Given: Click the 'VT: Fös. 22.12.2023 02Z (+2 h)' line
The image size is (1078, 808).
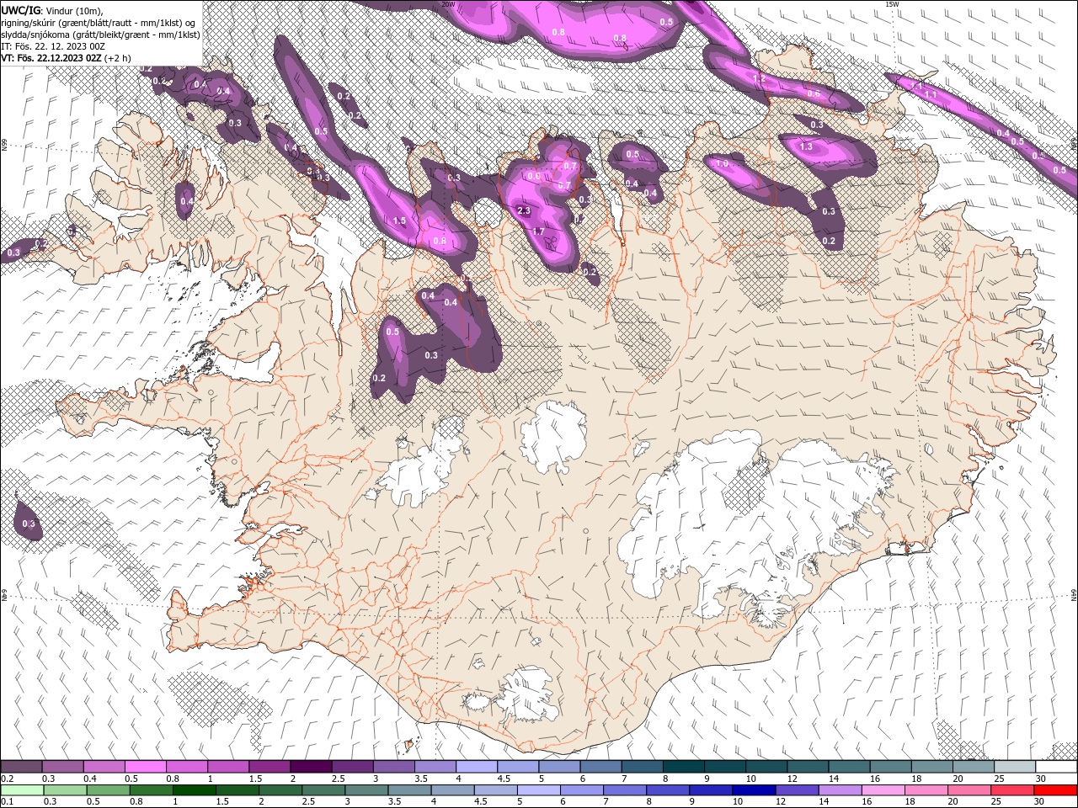Looking at the screenshot, I should tap(66, 58).
